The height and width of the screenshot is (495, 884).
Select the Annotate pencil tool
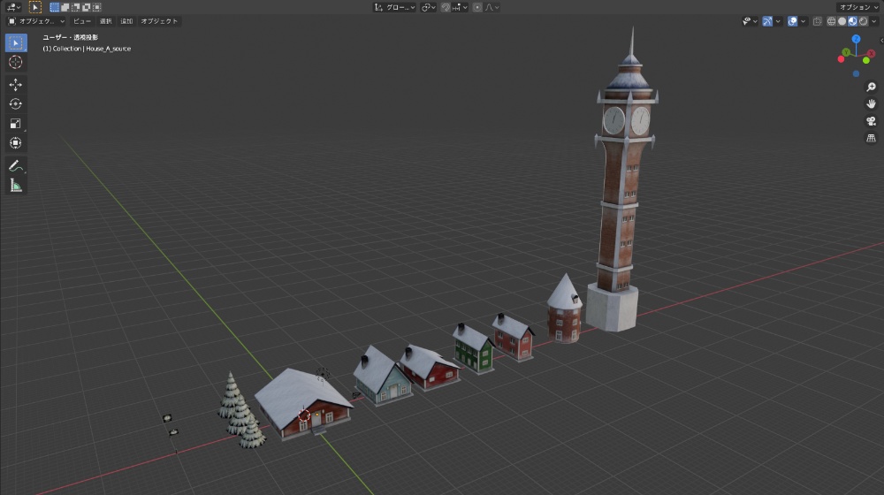click(16, 166)
